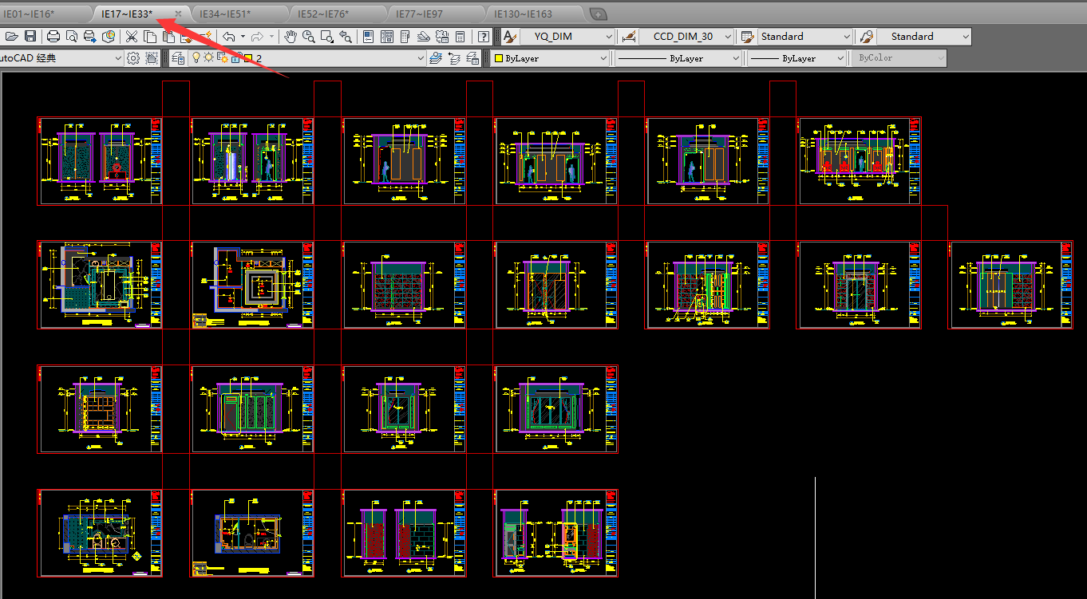The width and height of the screenshot is (1087, 599).
Task: Open the undo history dropdown arrow
Action: coord(243,37)
